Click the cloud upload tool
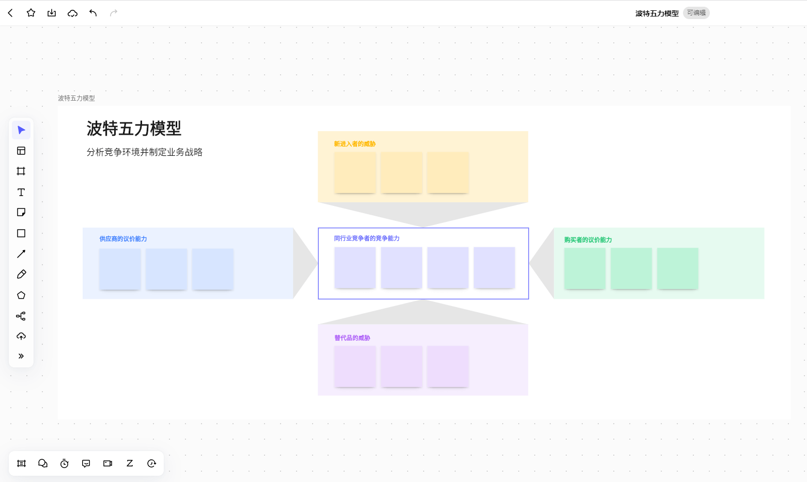The image size is (807, 482). pos(21,336)
